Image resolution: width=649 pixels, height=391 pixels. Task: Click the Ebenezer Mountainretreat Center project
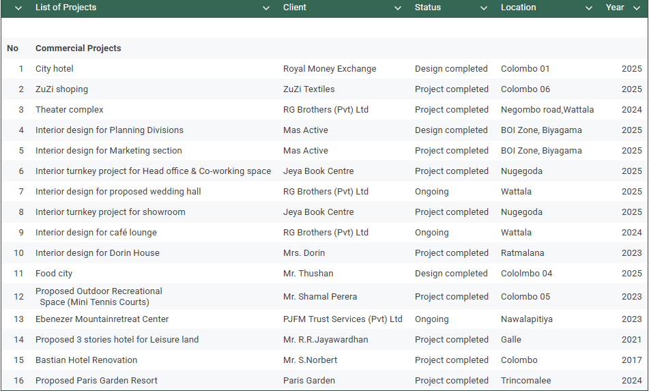pos(102,319)
